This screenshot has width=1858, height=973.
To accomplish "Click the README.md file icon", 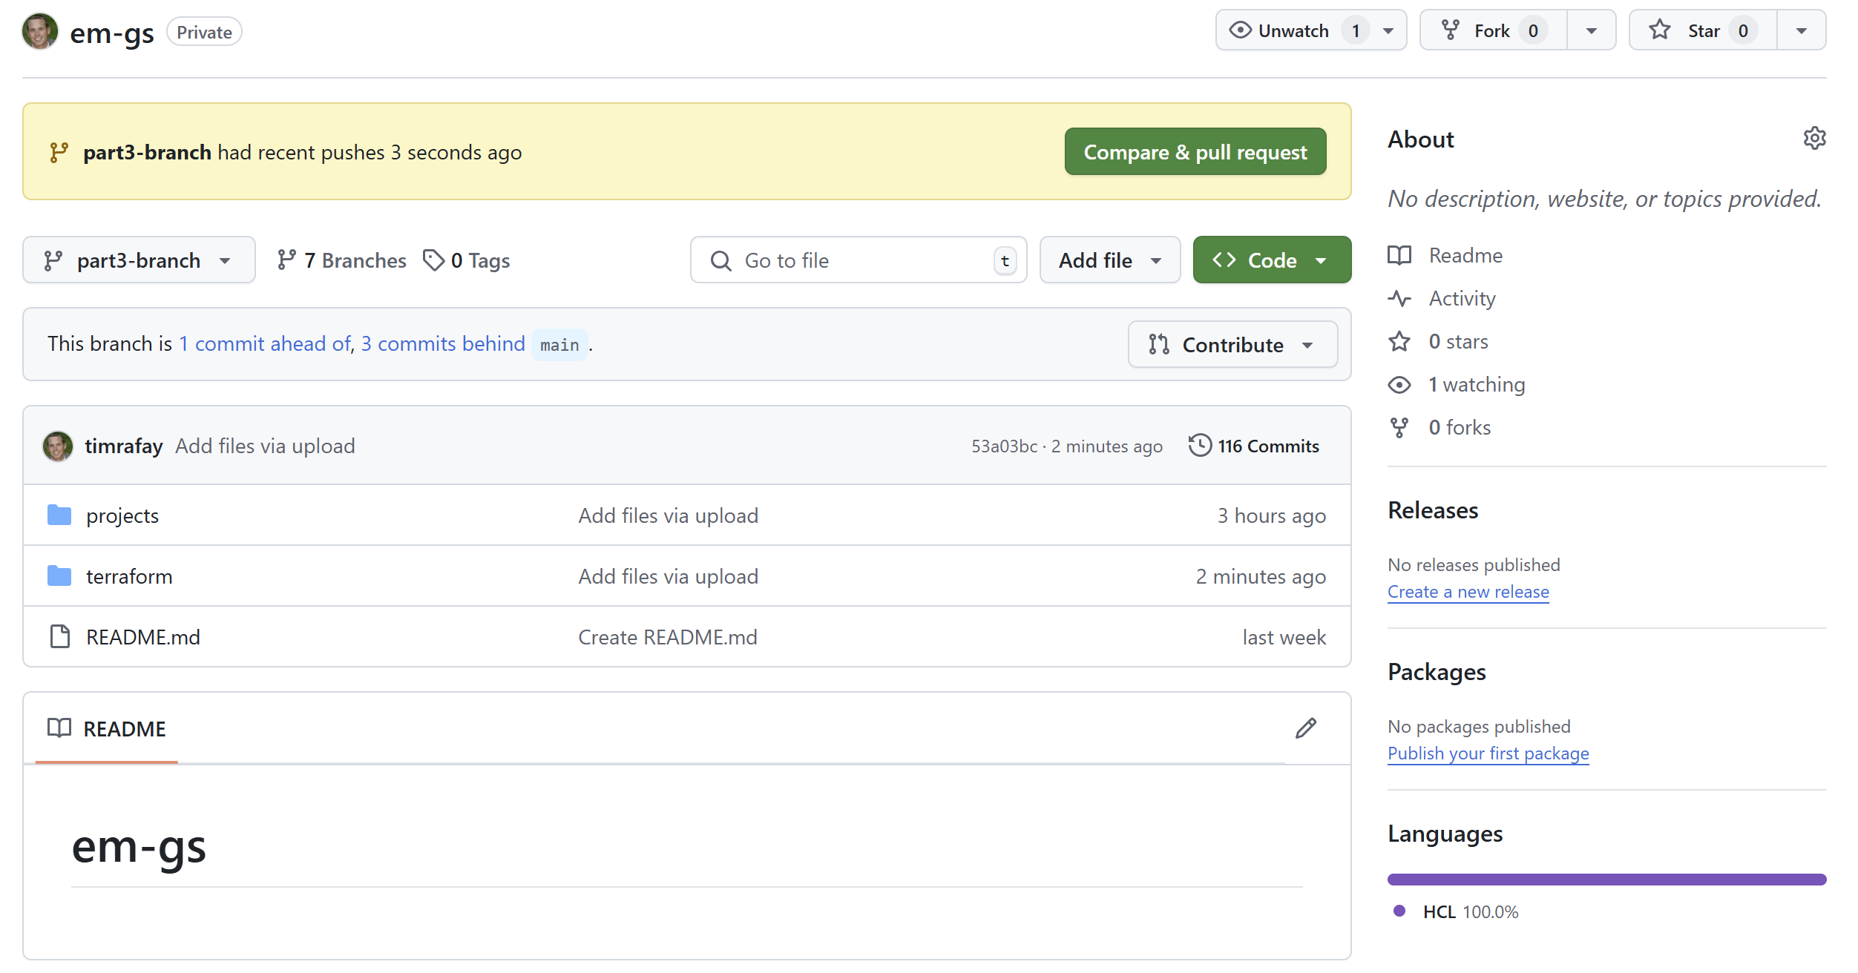I will coord(59,636).
